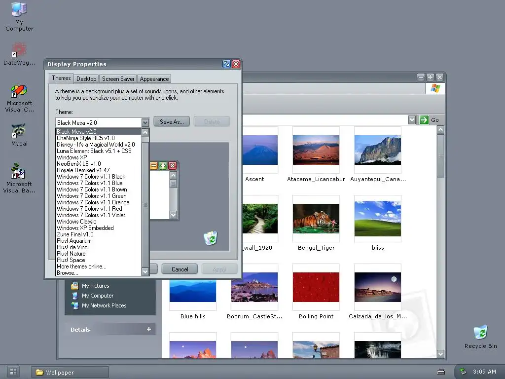Click the Save As... button
This screenshot has width=505, height=379.
point(172,122)
